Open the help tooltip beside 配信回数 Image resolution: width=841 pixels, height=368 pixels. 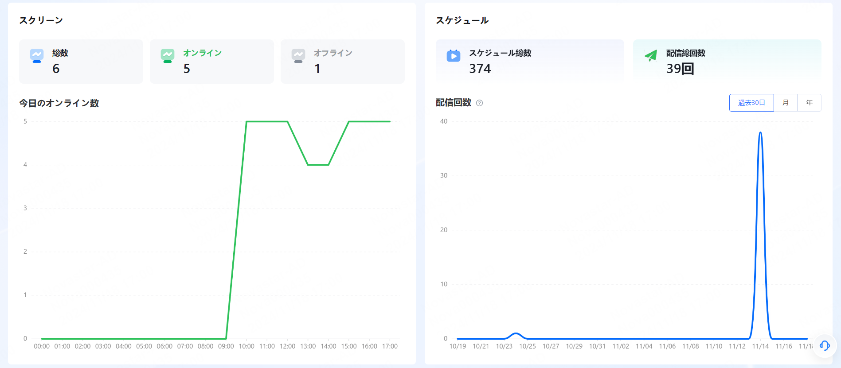(479, 103)
